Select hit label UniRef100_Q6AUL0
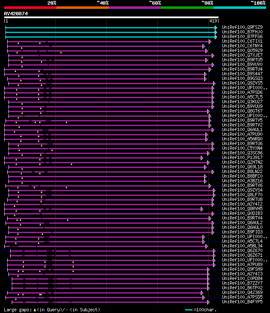Screen dimensions: 270x313 (242, 227)
